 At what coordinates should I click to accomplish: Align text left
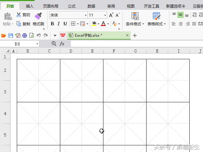tap(174, 24)
